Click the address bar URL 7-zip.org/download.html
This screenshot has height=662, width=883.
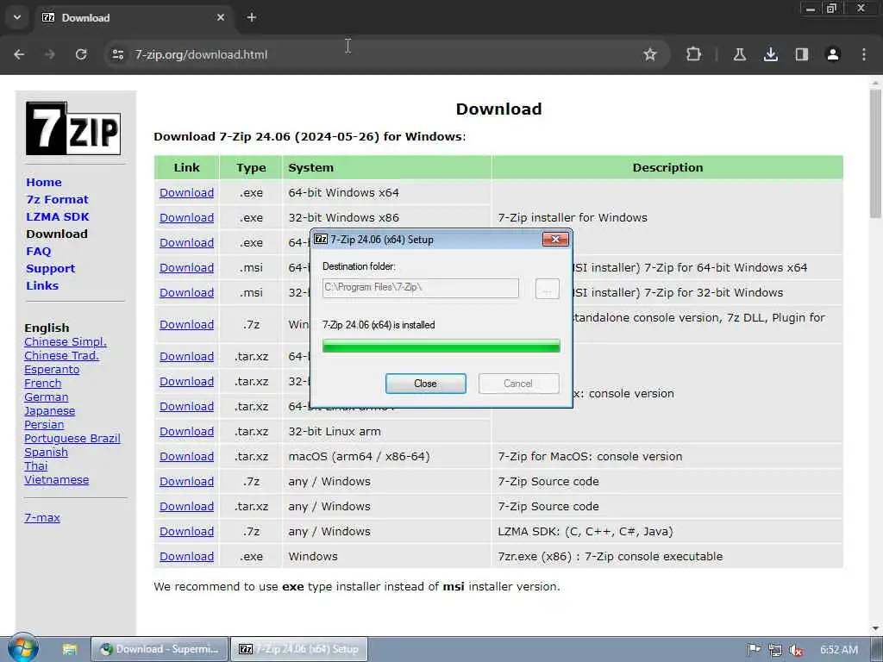(x=201, y=54)
